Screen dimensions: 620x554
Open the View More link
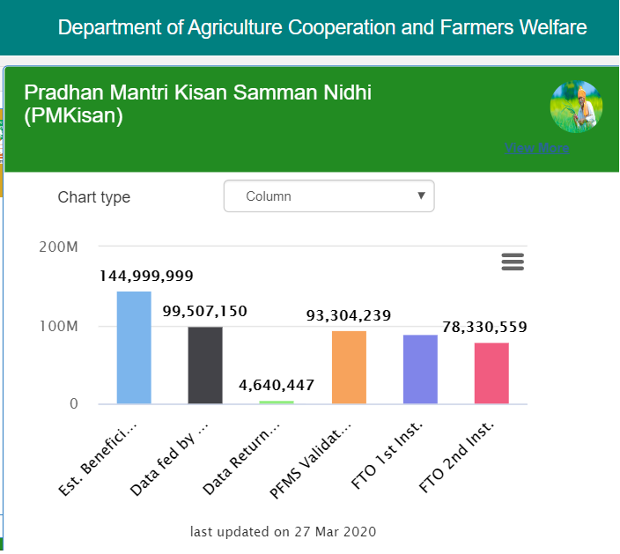pos(536,148)
